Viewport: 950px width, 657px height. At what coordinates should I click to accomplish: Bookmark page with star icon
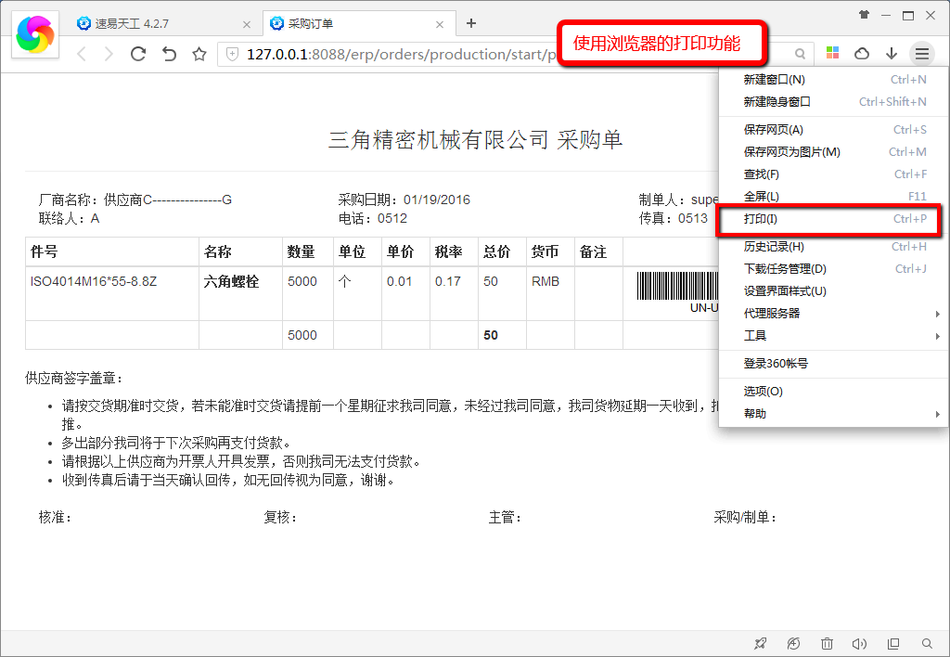[199, 54]
